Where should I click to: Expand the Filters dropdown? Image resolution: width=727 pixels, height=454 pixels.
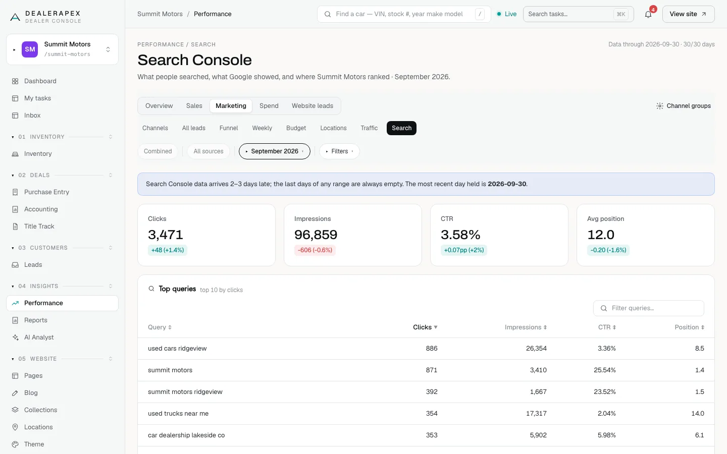(339, 151)
